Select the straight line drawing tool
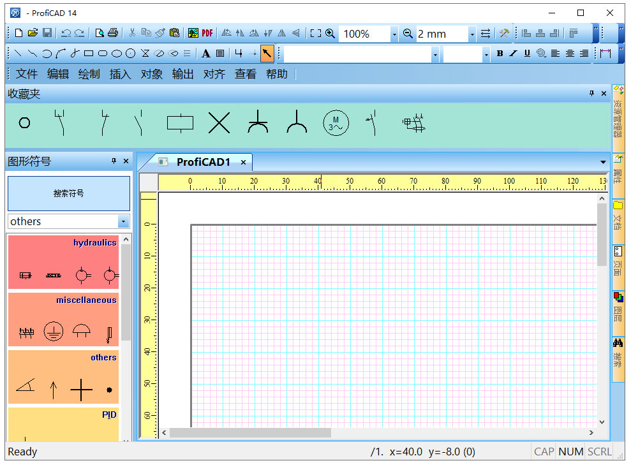The image size is (631, 463). point(18,53)
